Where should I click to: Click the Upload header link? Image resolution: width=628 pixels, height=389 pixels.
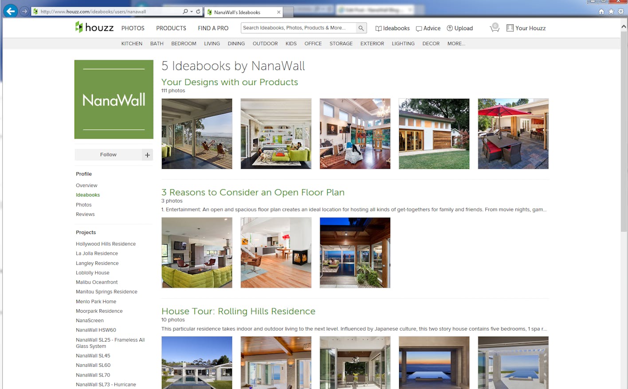coord(459,28)
